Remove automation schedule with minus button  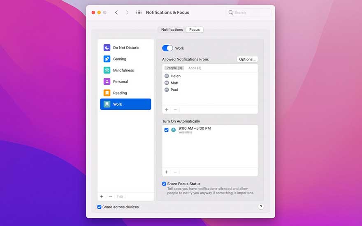pos(175,172)
